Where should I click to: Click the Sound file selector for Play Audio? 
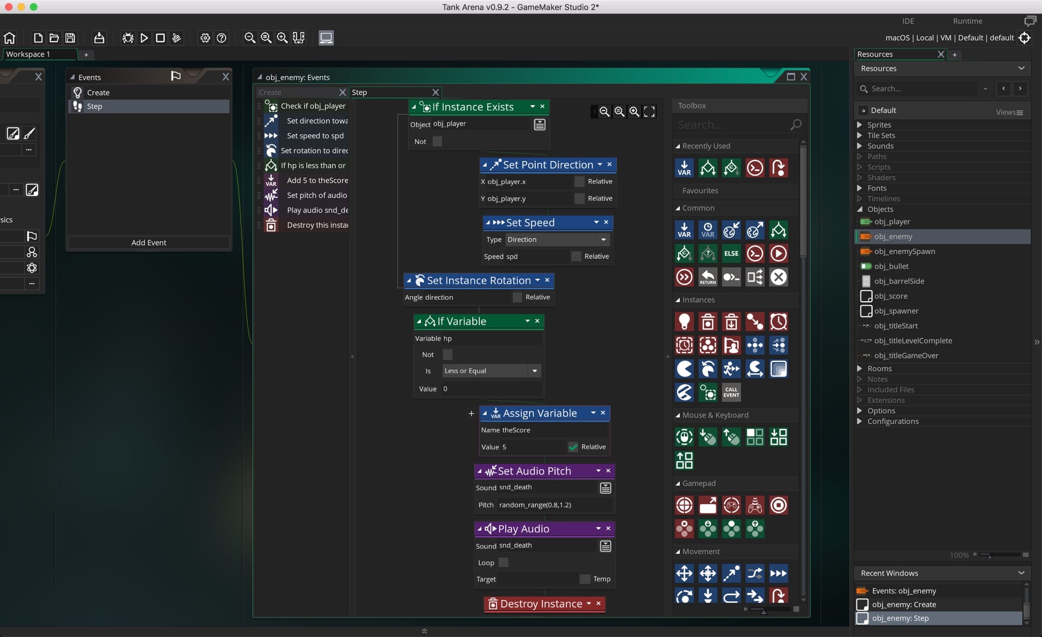(606, 545)
